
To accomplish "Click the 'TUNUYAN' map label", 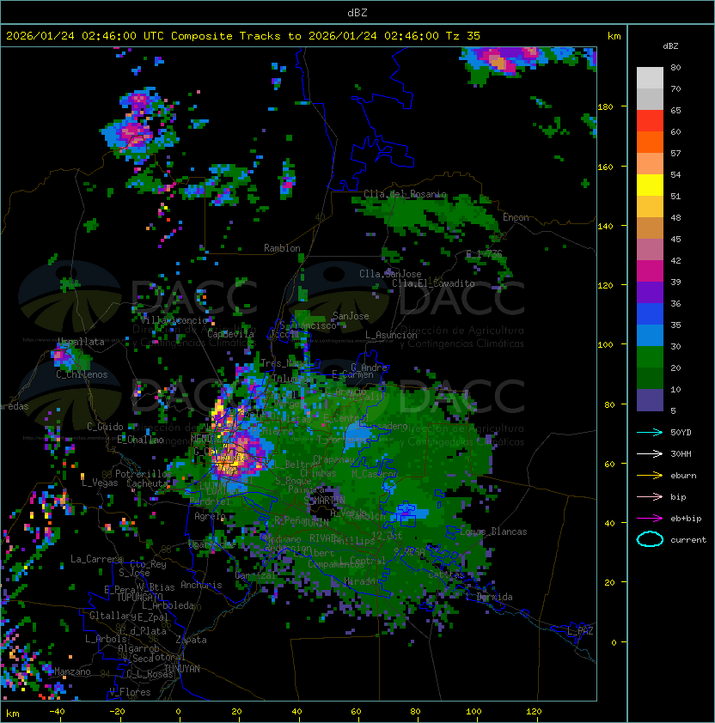I will coord(182,669).
